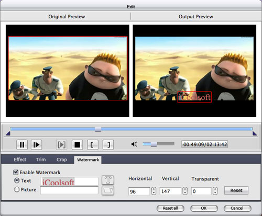Select the Picture watermark radio button

(x=17, y=189)
